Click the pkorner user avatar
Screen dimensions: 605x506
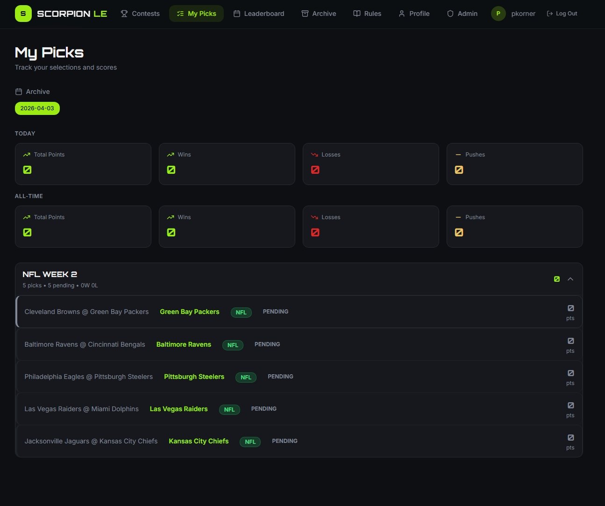(x=498, y=14)
